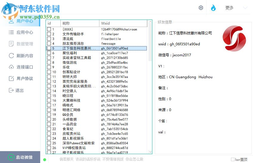Click the list icon beside 应用中心
Screen dimensions: 253x163
(x=11, y=32)
